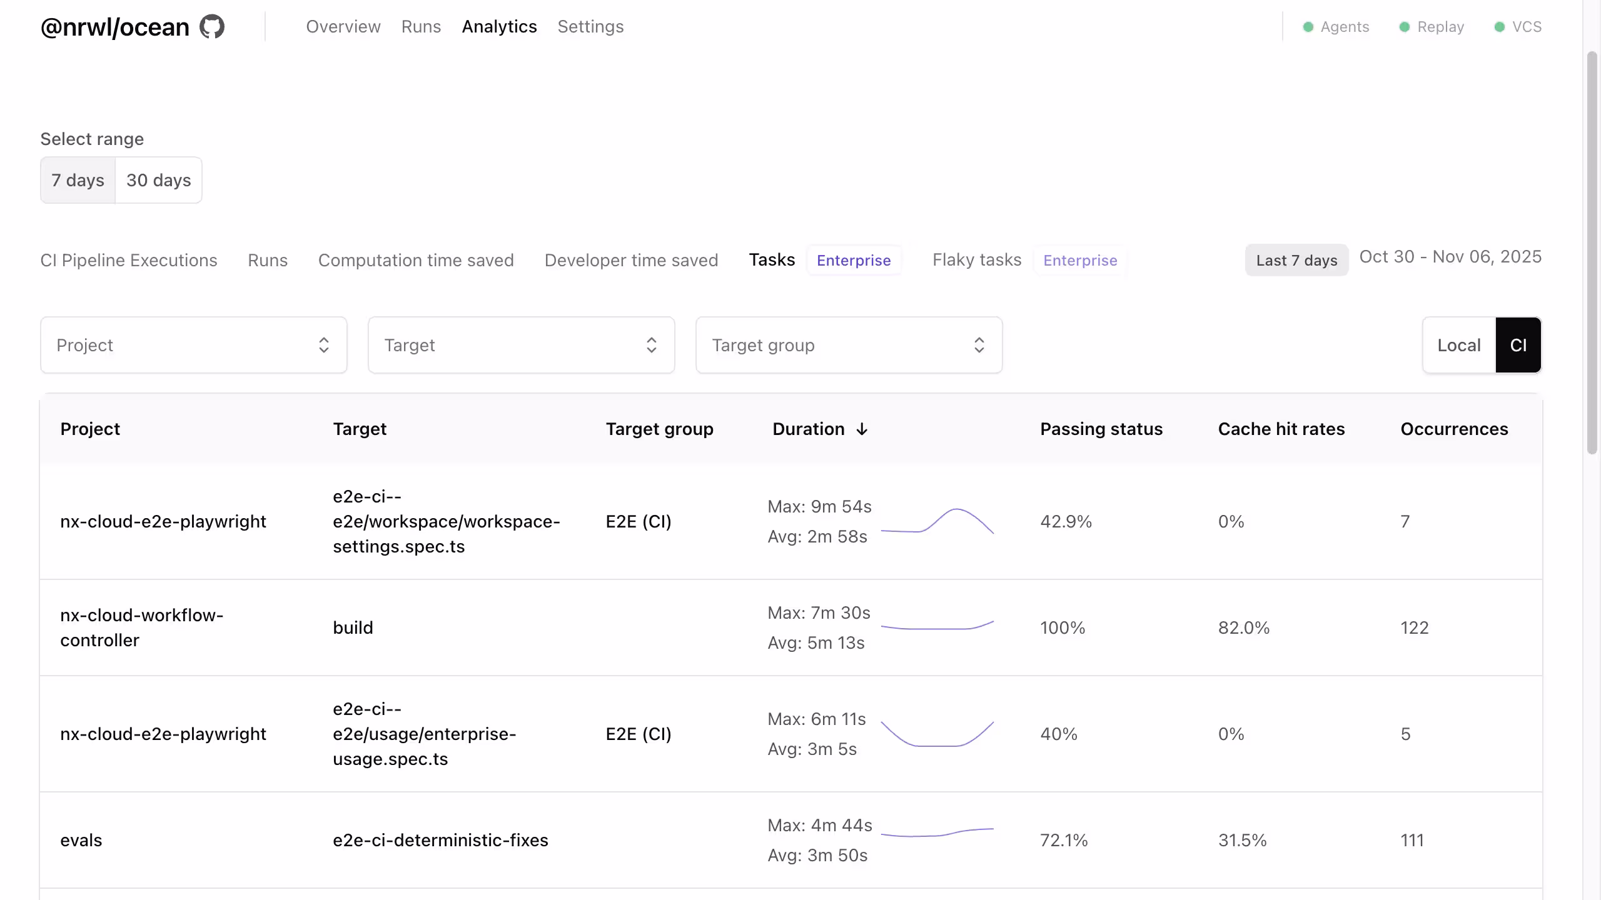This screenshot has height=900, width=1601.
Task: Expand the Target filter dropdown
Action: (x=521, y=344)
